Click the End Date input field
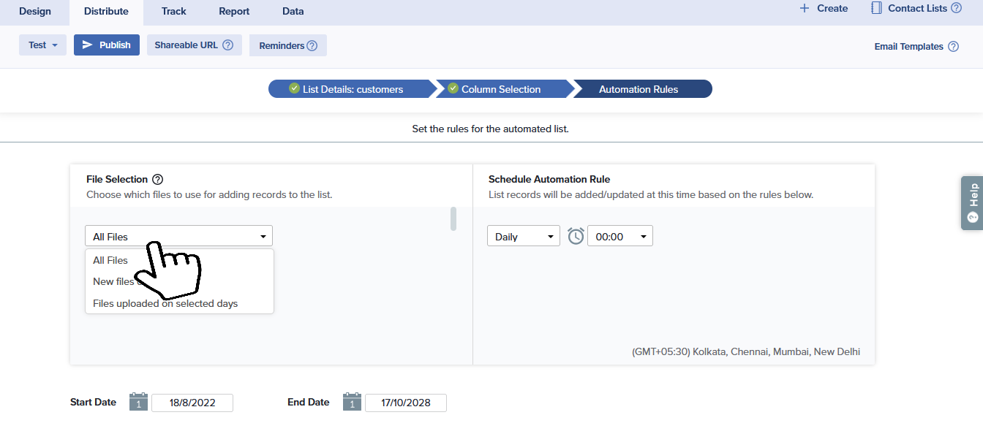The height and width of the screenshot is (434, 983). pyautogui.click(x=405, y=403)
